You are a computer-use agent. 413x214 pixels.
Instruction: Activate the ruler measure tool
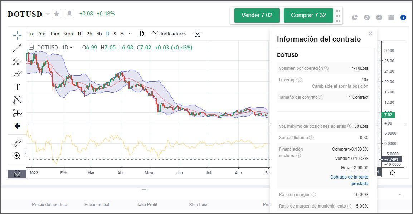(x=17, y=143)
